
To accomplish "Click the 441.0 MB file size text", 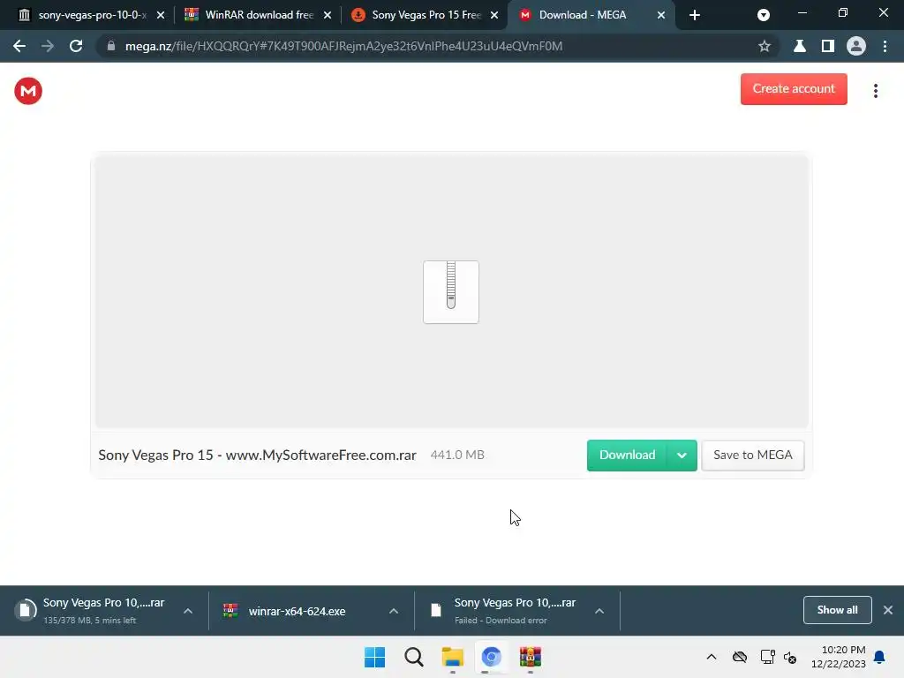I will pyautogui.click(x=457, y=455).
